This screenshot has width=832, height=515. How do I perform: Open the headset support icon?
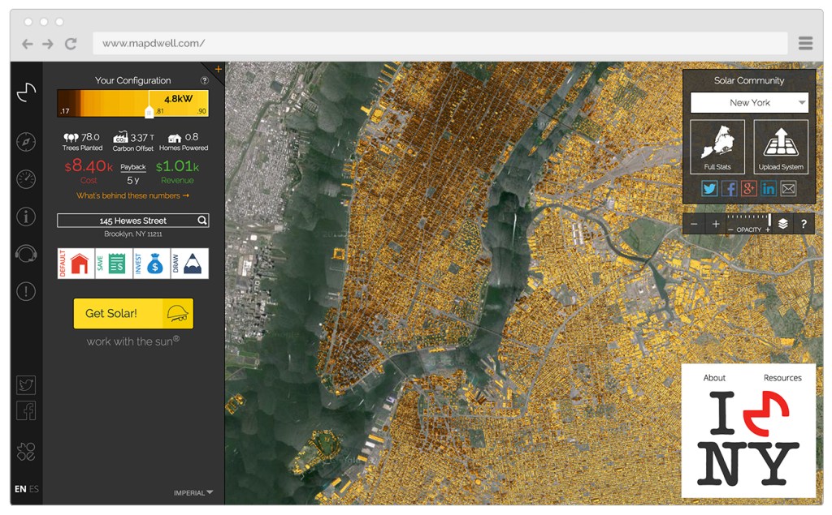(x=26, y=254)
